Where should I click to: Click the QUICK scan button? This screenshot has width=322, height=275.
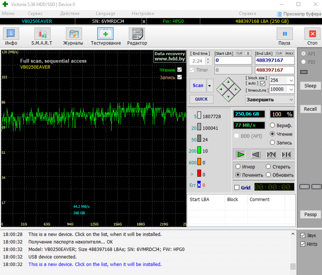click(x=201, y=99)
